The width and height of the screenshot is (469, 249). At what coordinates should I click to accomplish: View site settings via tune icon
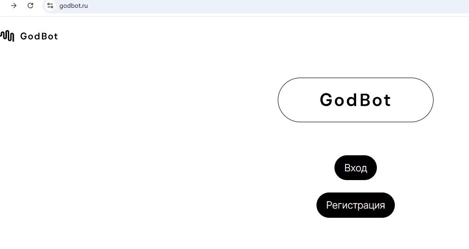pos(50,6)
